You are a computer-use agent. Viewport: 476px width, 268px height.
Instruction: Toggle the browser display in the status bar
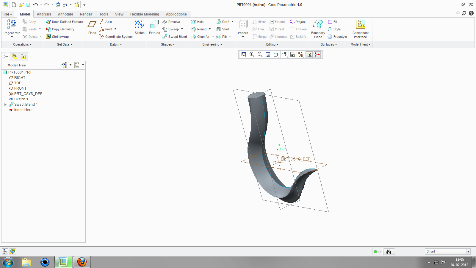pos(13,252)
